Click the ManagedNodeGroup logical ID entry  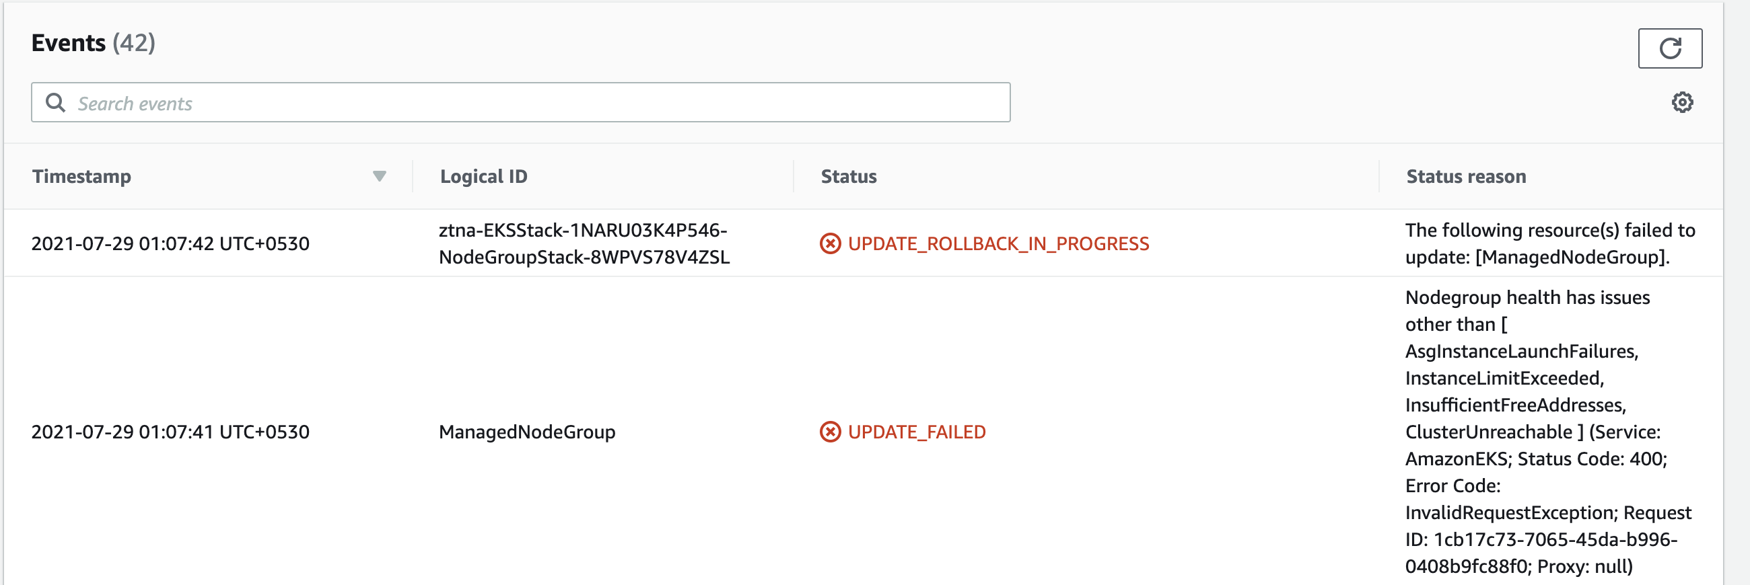(527, 432)
